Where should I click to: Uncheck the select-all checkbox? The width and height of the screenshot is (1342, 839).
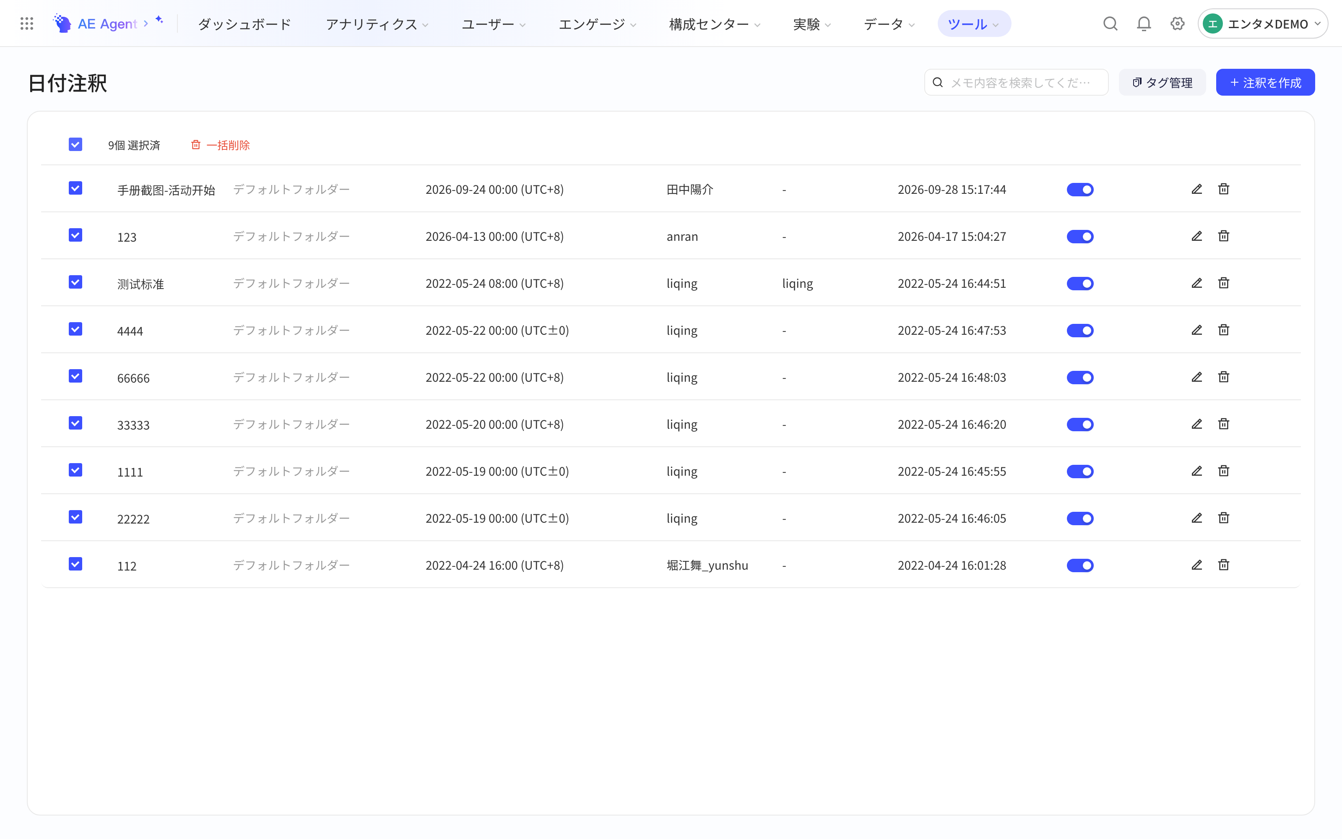[75, 144]
